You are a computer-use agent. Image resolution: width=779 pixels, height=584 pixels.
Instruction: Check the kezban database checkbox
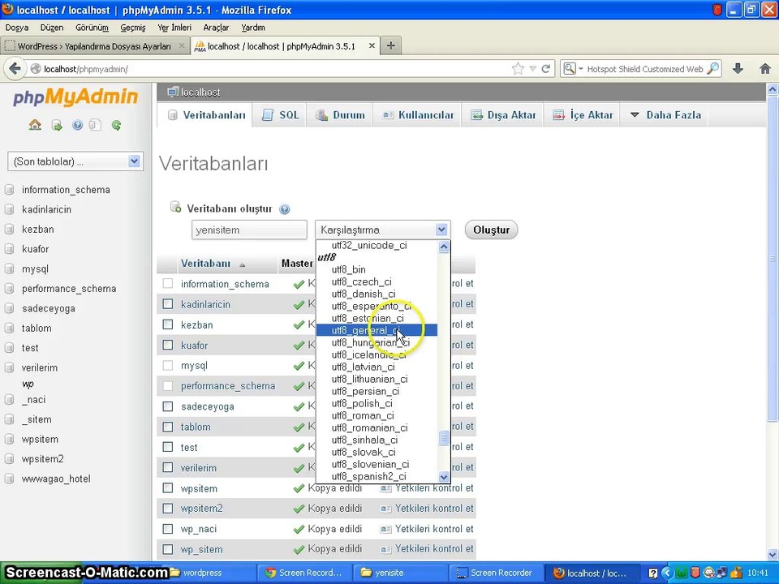point(168,324)
